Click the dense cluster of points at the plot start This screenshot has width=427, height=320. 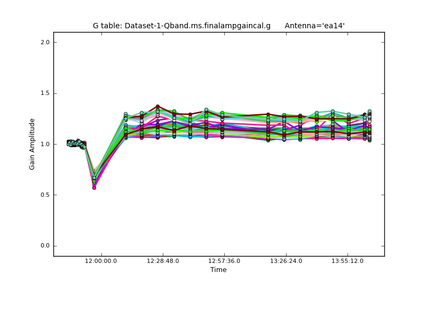[76, 143]
